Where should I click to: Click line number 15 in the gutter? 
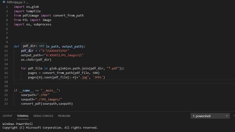(x=6, y=69)
